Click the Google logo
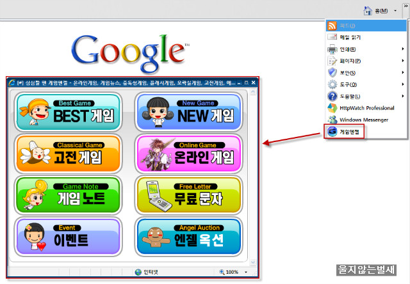410x284 pixels. (x=130, y=53)
